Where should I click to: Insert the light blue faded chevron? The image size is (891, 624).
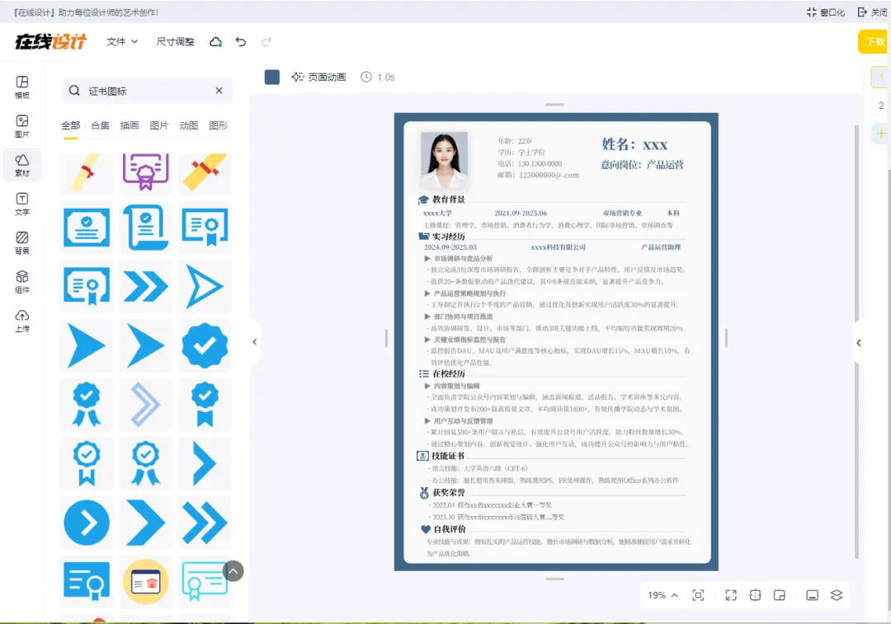(146, 404)
